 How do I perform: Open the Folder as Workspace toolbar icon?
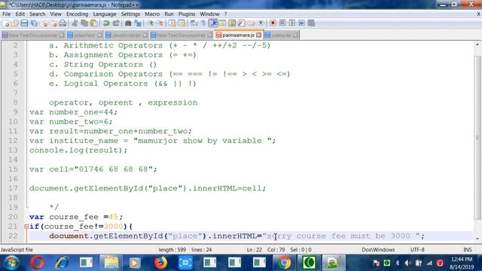tap(251, 23)
